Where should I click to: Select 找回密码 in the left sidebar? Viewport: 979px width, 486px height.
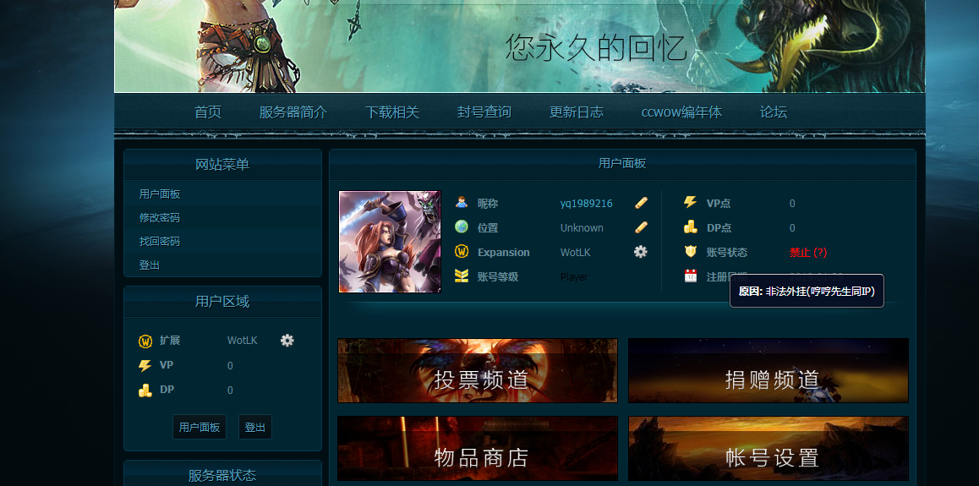160,242
